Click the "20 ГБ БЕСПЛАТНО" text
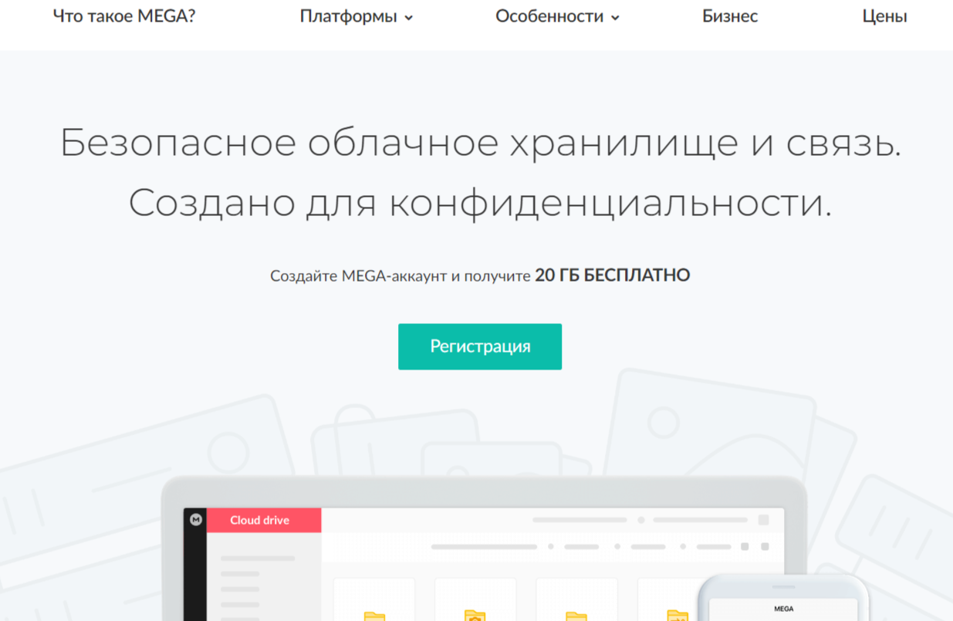The width and height of the screenshot is (953, 621). tap(612, 275)
